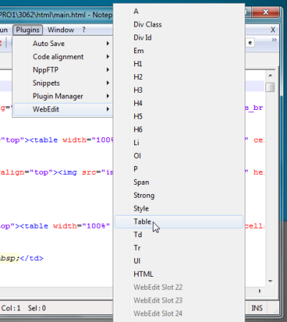Pick P in the WebEdit submenu
The height and width of the screenshot is (322, 287).
pyautogui.click(x=179, y=169)
